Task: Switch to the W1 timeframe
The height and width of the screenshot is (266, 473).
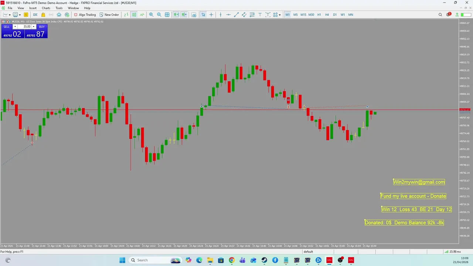Action: tap(343, 15)
